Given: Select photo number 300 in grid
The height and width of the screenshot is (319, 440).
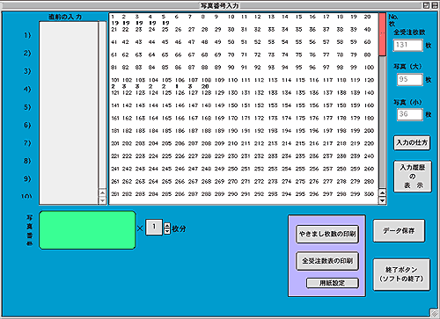Looking at the screenshot, I should pos(369,194).
